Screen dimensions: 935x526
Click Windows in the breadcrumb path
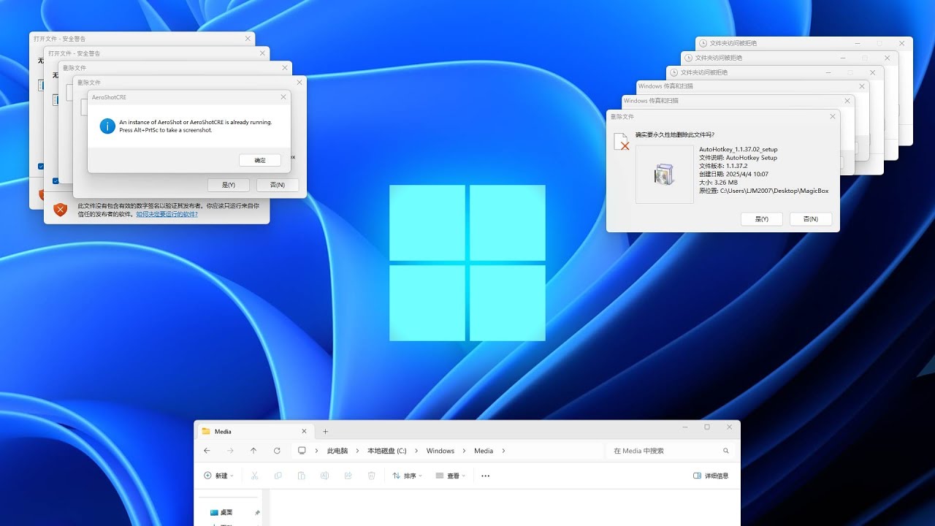coord(440,451)
